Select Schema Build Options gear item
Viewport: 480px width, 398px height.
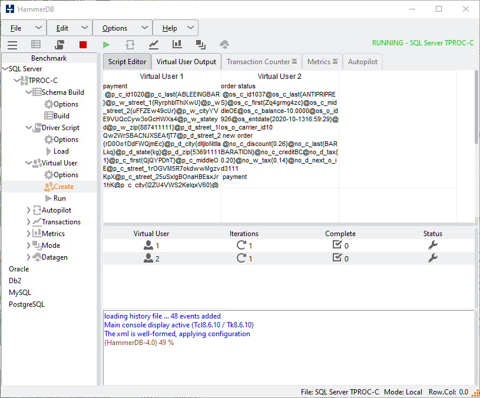tap(61, 104)
